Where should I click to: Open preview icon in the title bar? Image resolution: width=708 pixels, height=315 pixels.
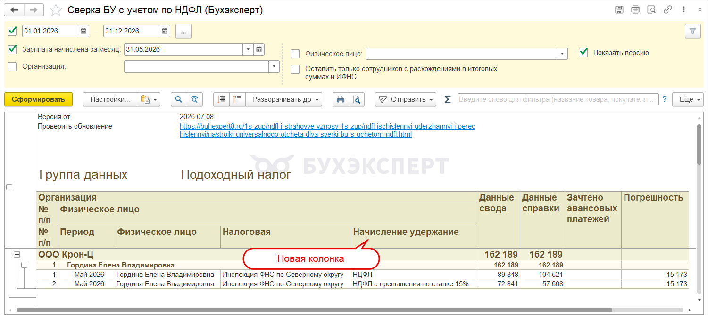[x=651, y=9]
